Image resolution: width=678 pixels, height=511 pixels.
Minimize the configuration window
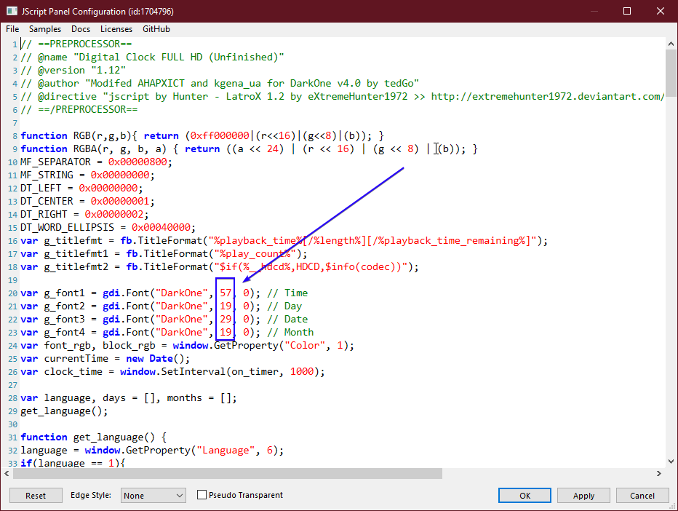point(594,11)
